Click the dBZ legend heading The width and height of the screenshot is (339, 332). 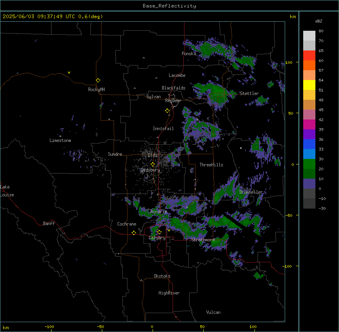click(x=319, y=21)
